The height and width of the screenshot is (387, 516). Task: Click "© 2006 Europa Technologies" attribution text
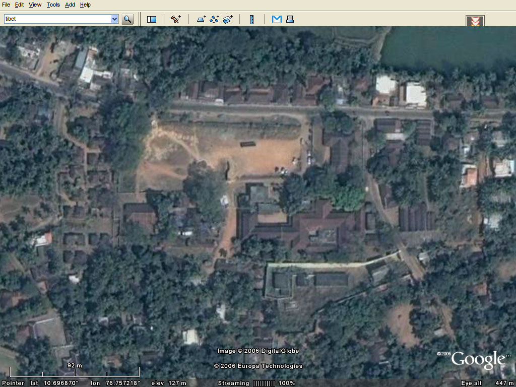[x=259, y=366]
